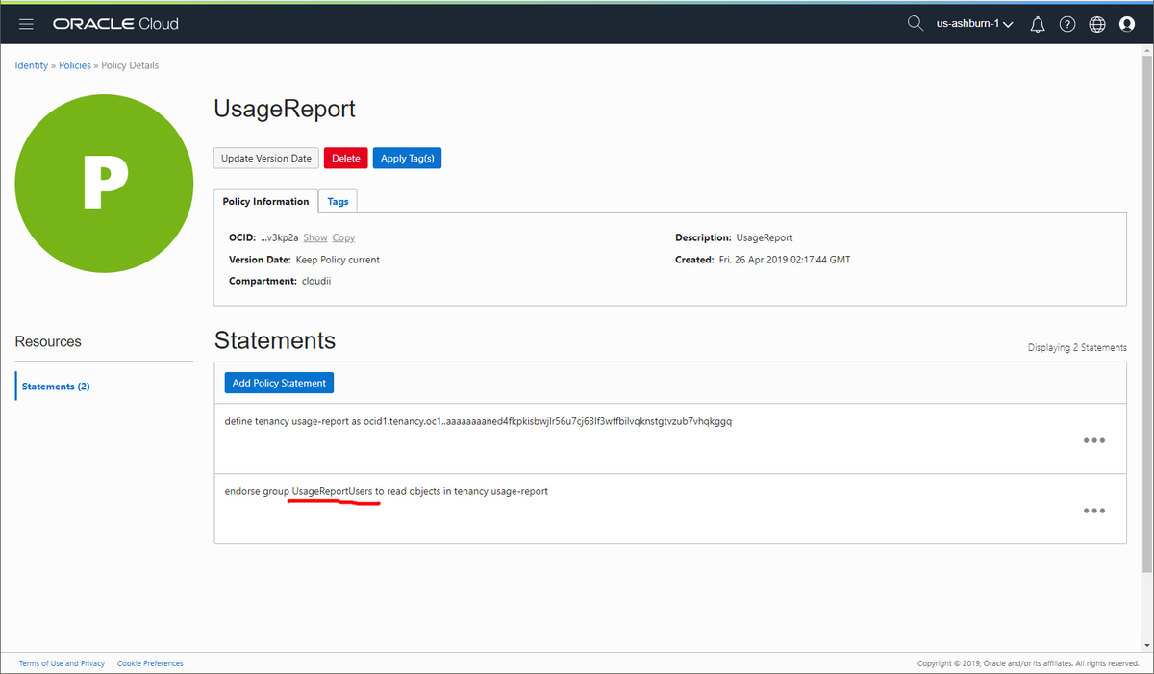
Task: Open Terms of Use and Privacy link
Action: (63, 663)
